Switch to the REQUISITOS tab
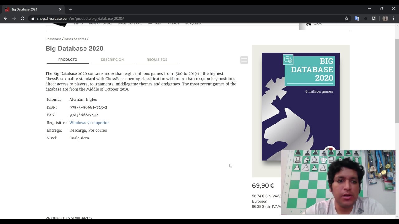The image size is (399, 224). coord(157,60)
